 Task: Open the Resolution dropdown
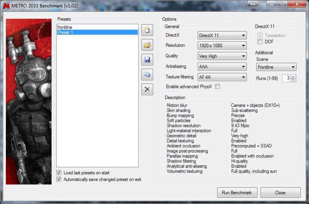tap(222, 46)
